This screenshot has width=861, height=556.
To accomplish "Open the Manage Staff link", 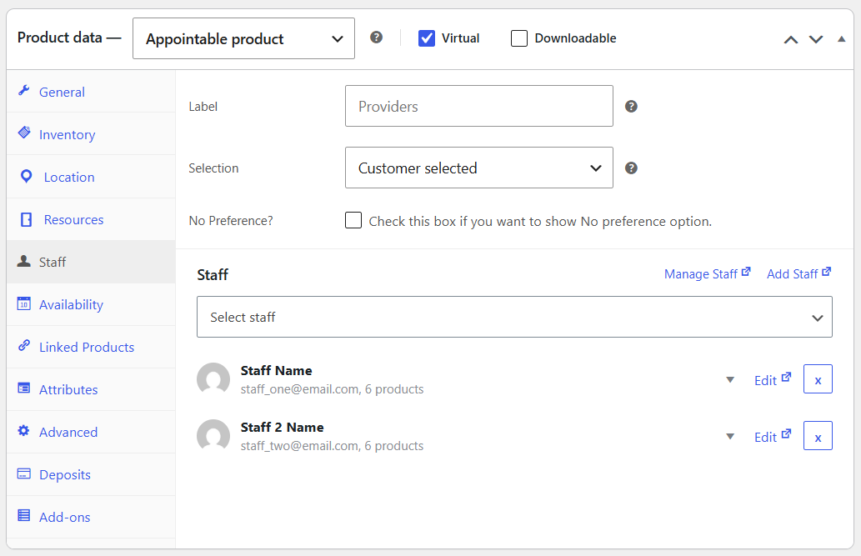I will pos(708,273).
